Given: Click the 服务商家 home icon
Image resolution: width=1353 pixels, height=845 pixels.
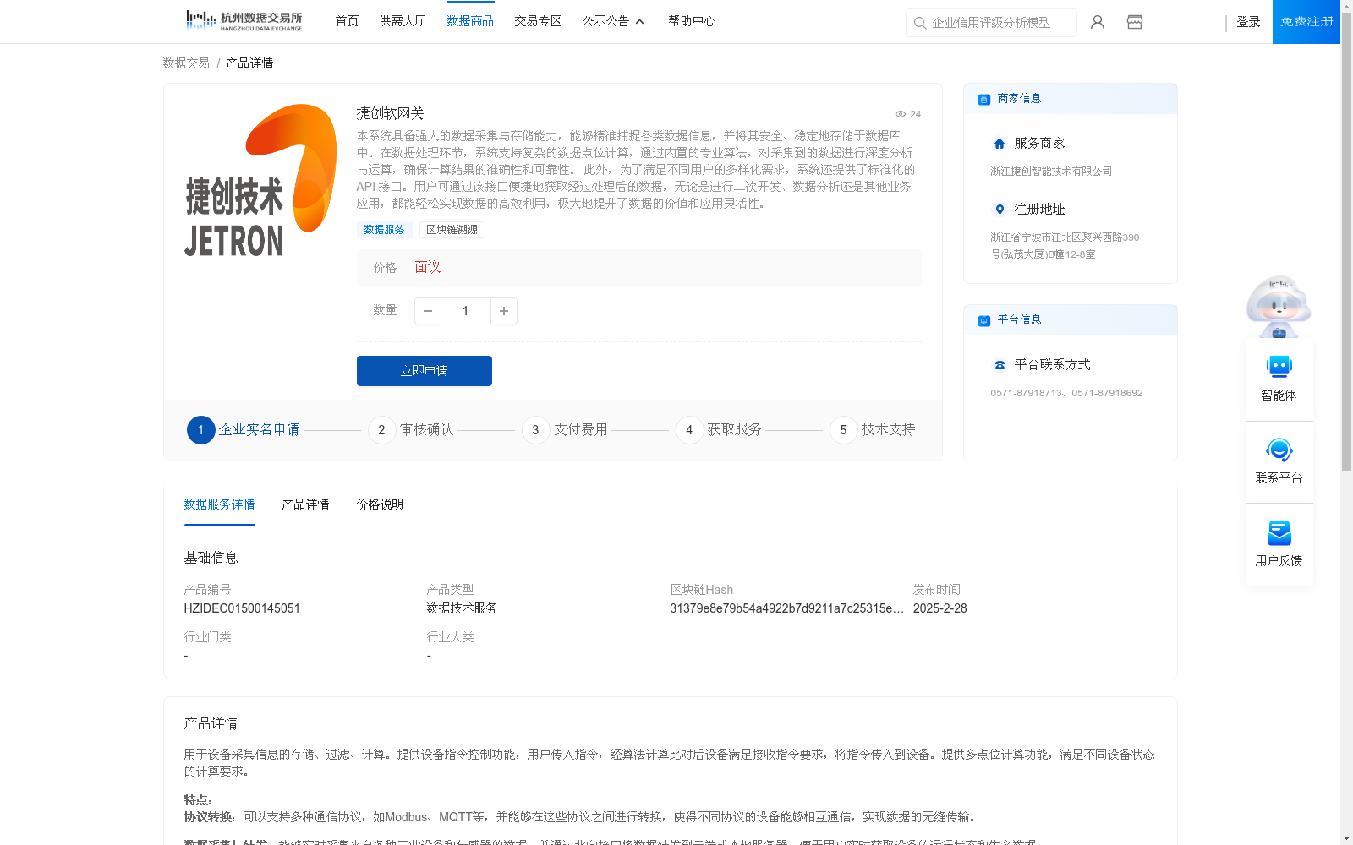Looking at the screenshot, I should (1000, 144).
